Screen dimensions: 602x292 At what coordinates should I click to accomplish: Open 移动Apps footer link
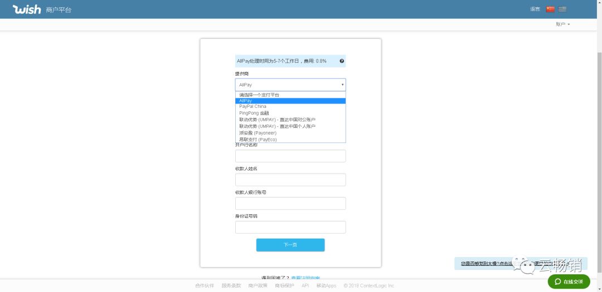coord(326,285)
